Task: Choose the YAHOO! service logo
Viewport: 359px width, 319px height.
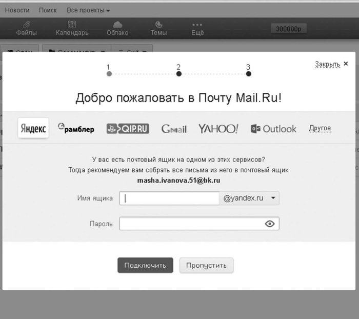Action: (218, 129)
